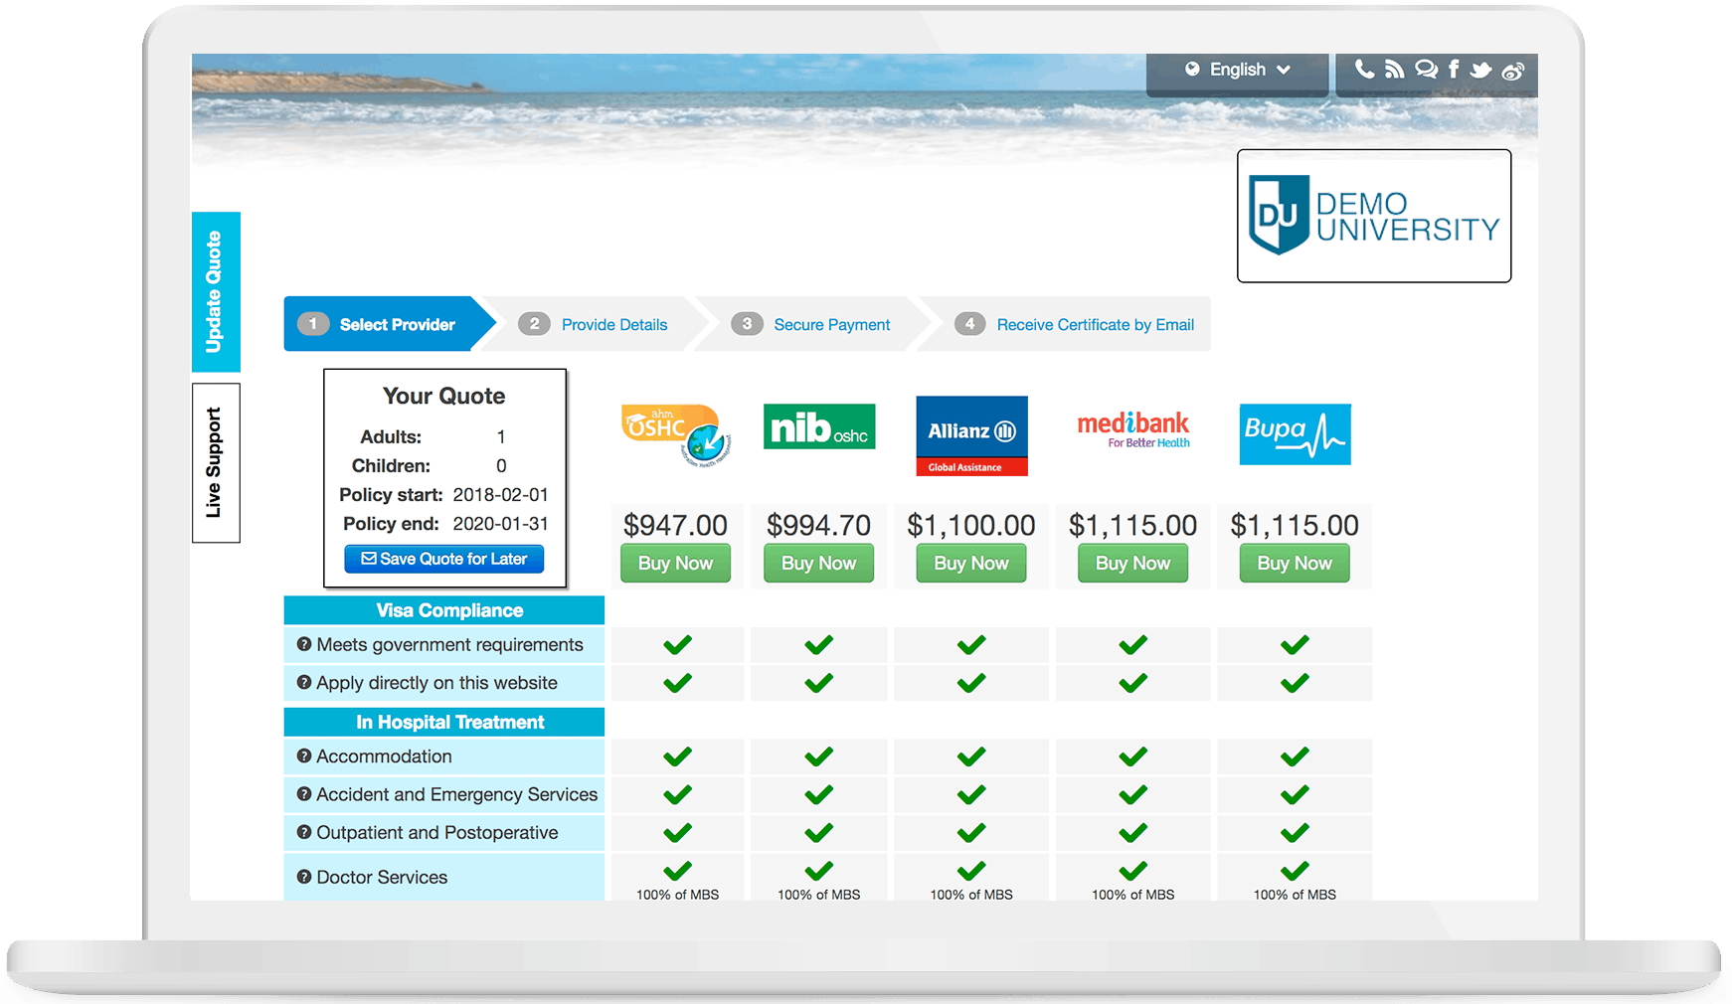Click the $994.70 price

pos(819,525)
